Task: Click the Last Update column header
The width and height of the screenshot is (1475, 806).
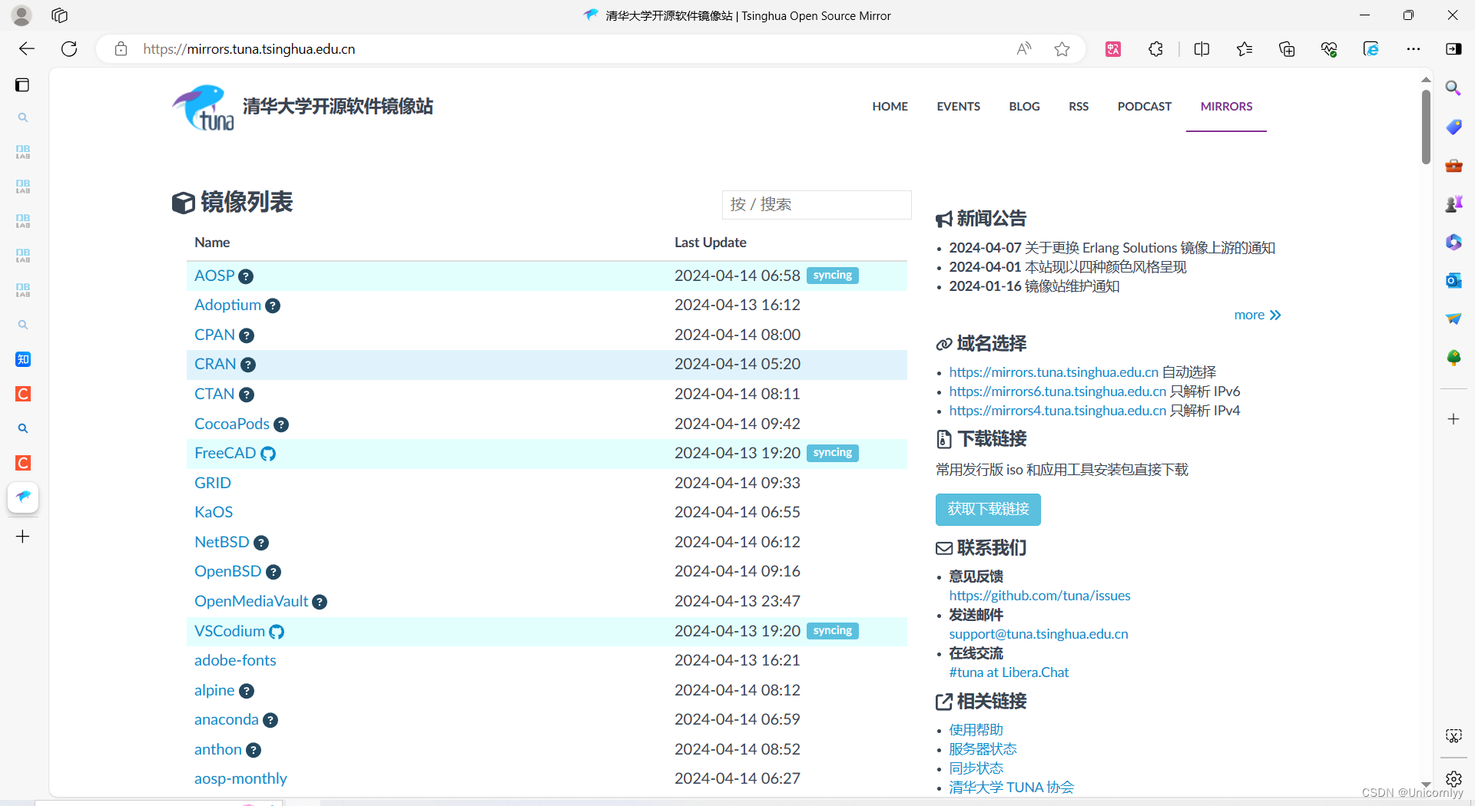Action: pos(711,243)
